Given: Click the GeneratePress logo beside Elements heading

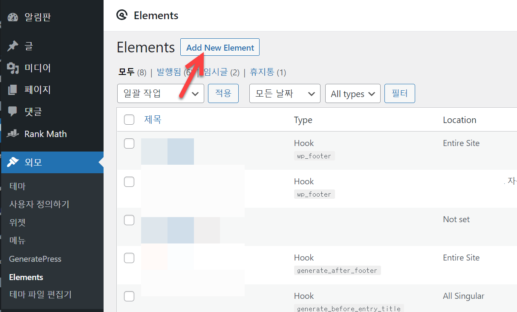Looking at the screenshot, I should pos(122,15).
